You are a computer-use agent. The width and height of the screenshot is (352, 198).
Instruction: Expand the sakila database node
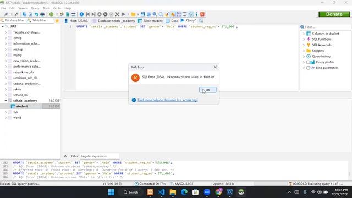point(5,89)
